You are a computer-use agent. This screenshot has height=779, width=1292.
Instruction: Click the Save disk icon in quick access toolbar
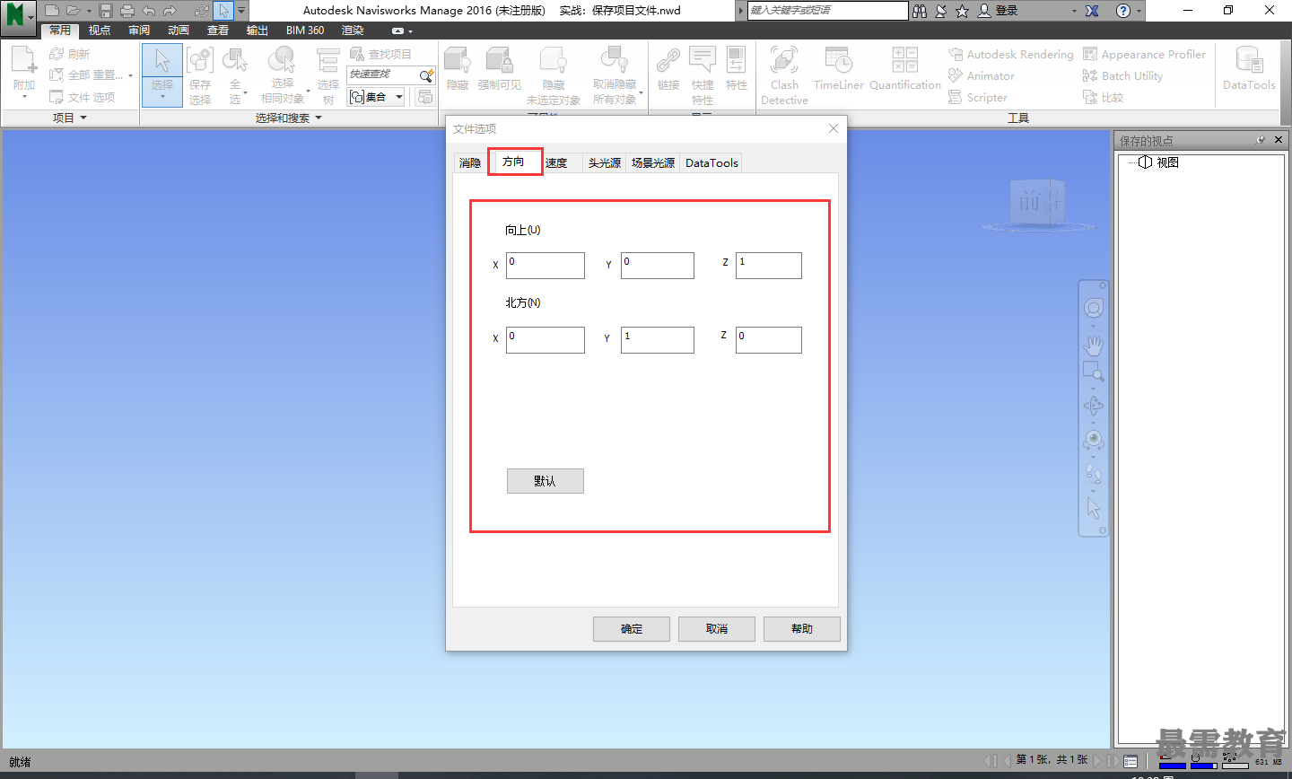pos(106,11)
